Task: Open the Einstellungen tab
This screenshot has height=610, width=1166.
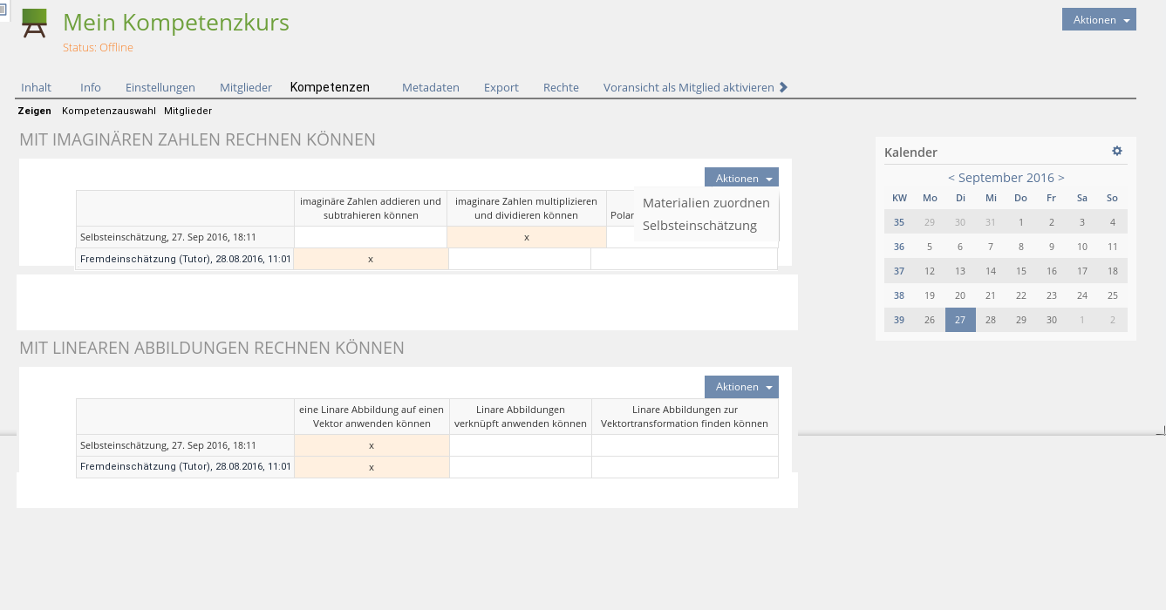Action: coord(160,87)
